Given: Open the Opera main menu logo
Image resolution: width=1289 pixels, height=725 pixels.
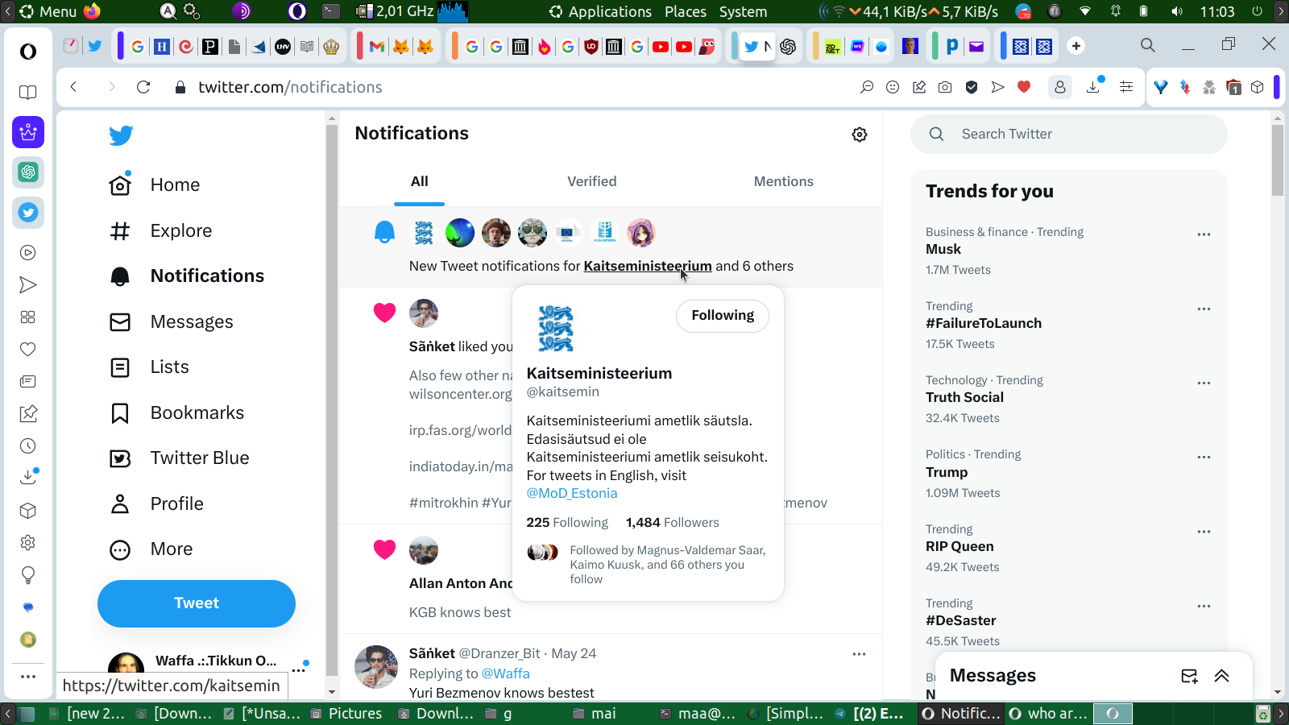Looking at the screenshot, I should click(x=28, y=52).
